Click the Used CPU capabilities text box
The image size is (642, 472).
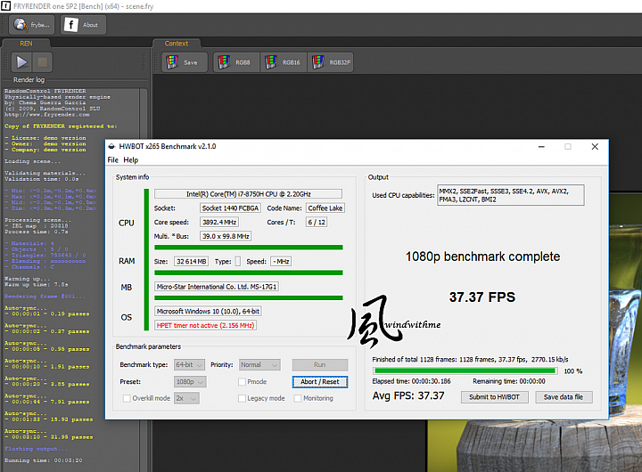click(511, 195)
